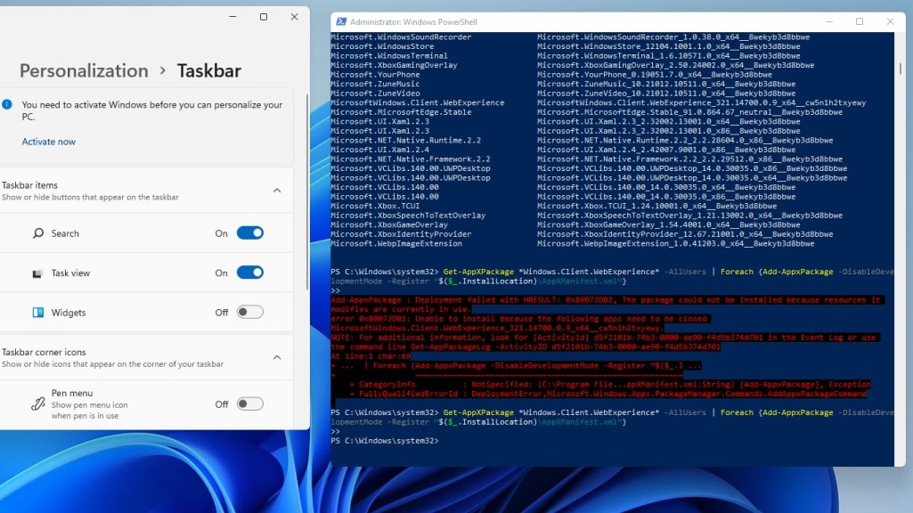Click 'Microsoft.WebpImageExtension' package name
This screenshot has width=913, height=513.
point(396,243)
